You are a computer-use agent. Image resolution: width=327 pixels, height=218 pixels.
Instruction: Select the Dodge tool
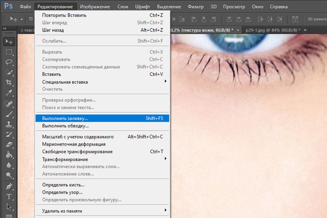pyautogui.click(x=9, y=175)
